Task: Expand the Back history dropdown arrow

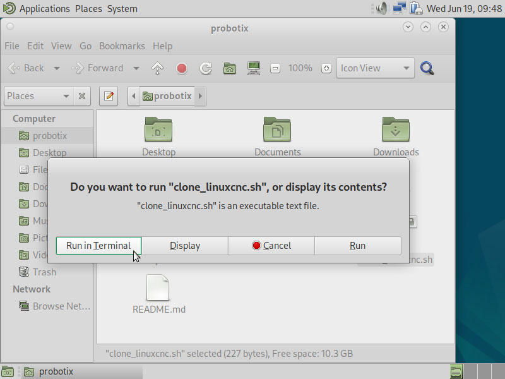Action: tap(57, 68)
